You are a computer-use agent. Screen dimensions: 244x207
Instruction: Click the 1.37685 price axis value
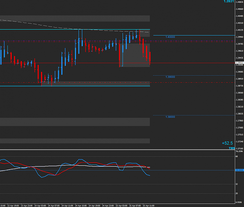click(x=240, y=127)
